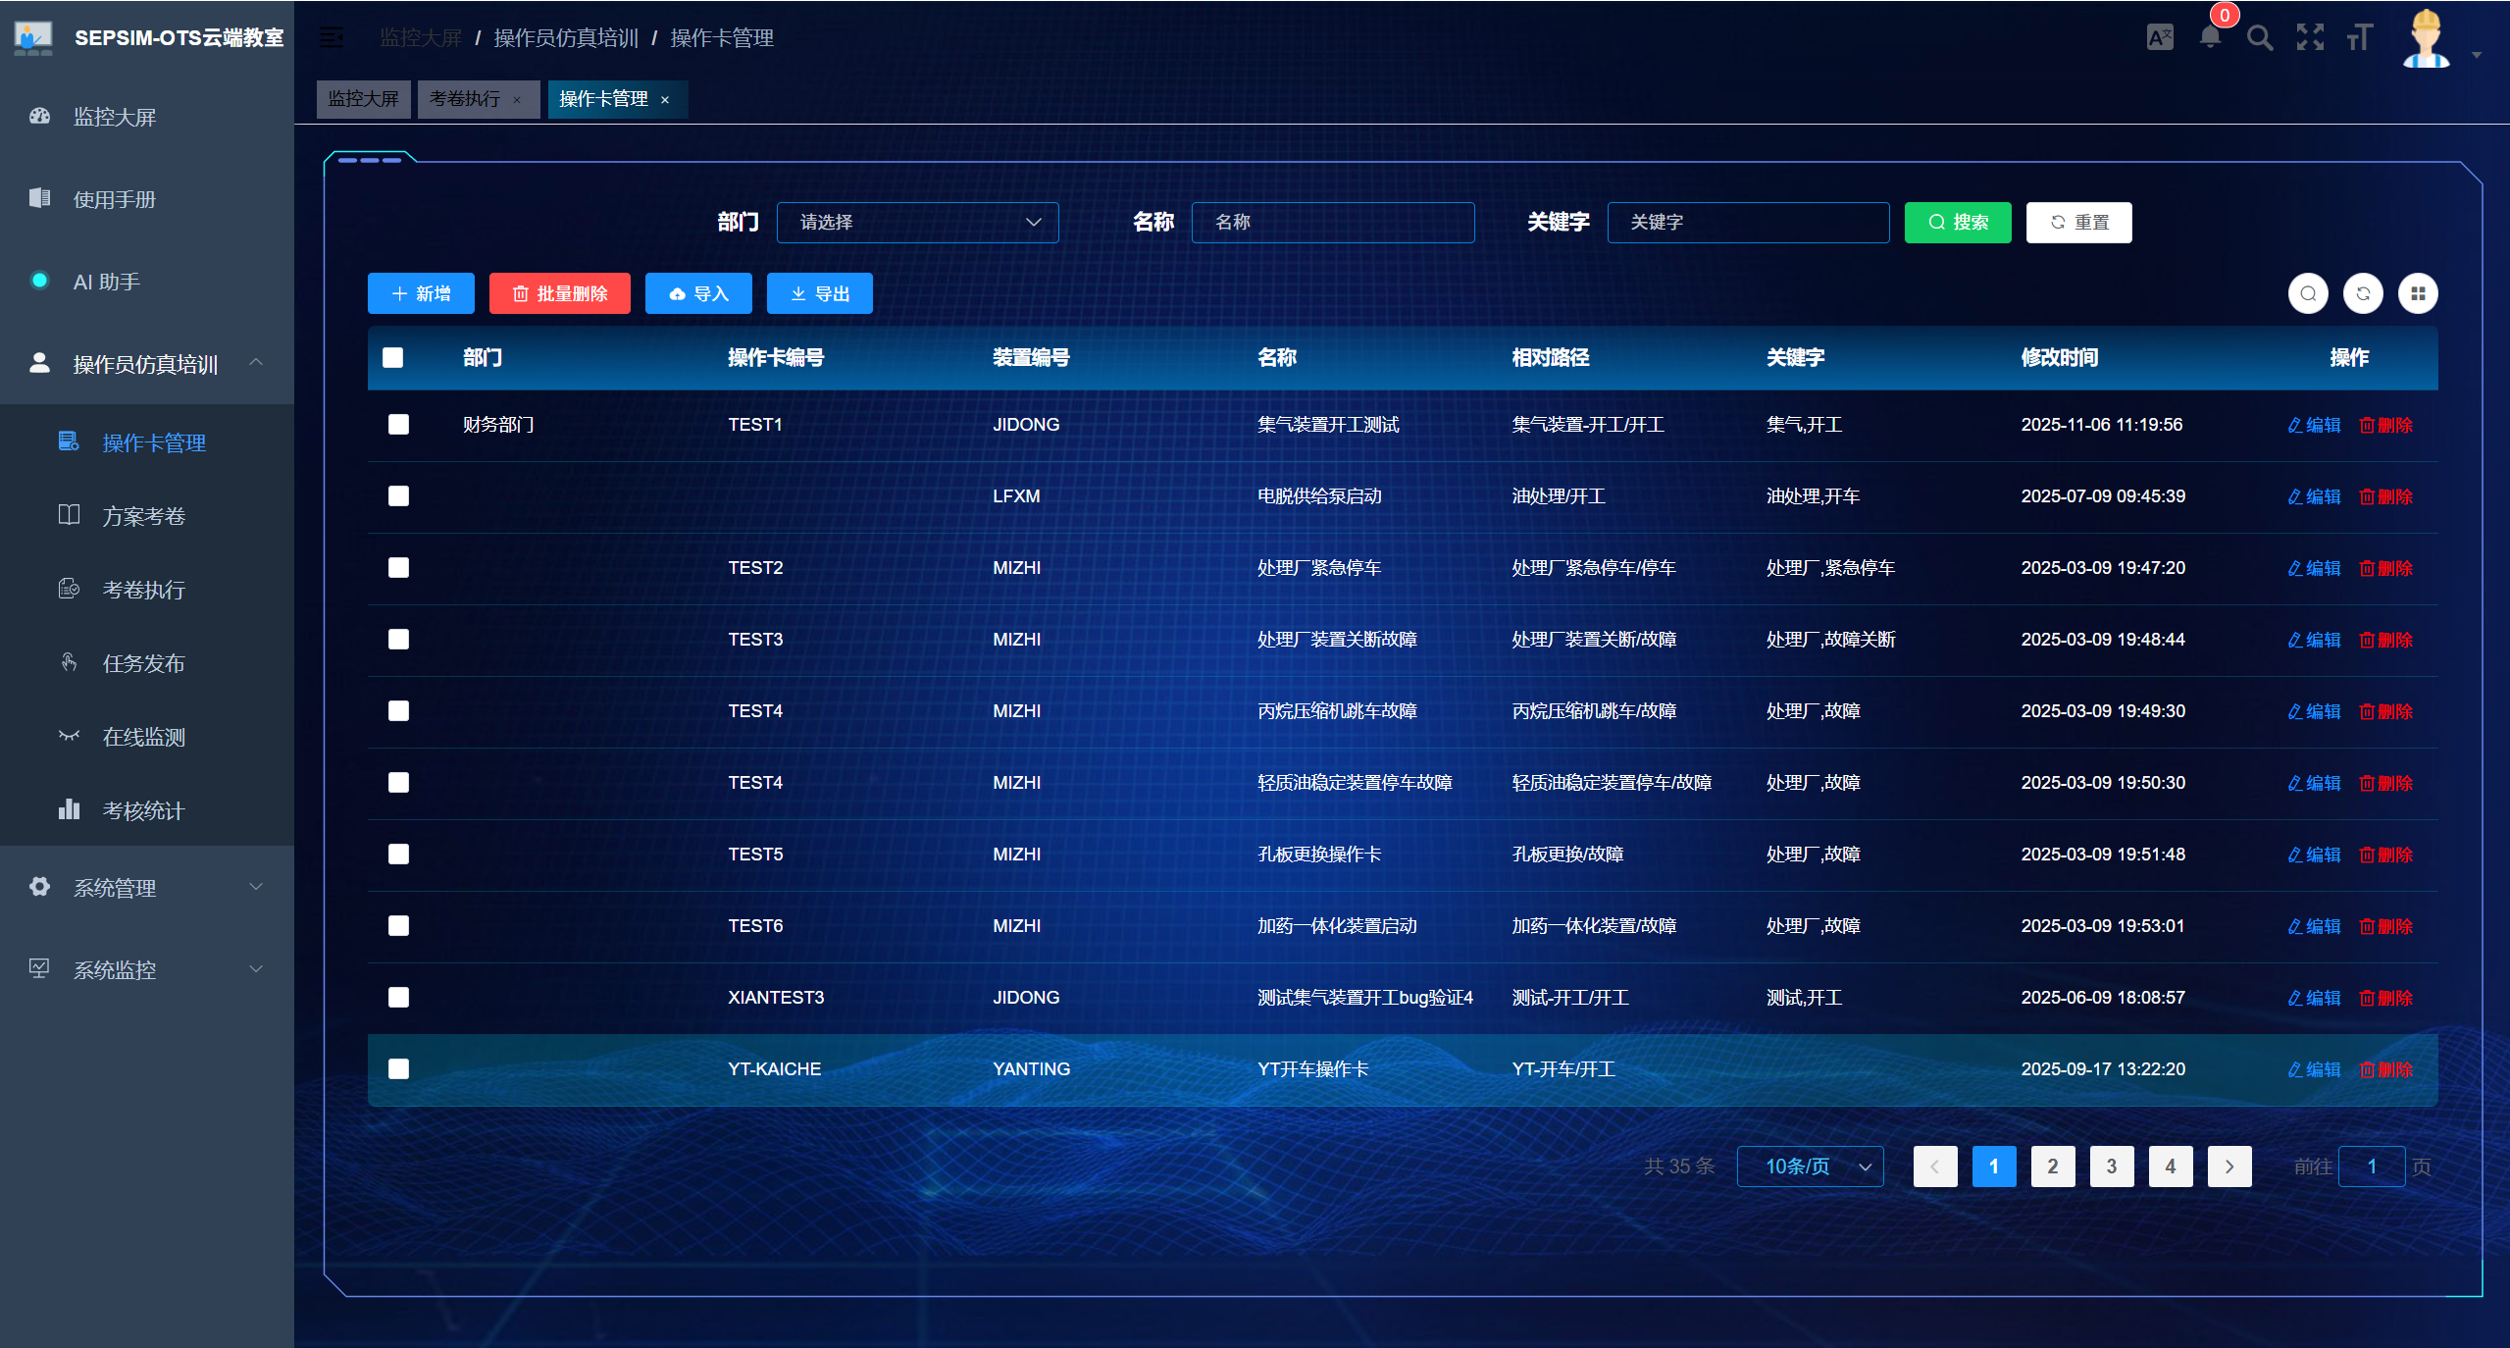The image size is (2510, 1348).
Task: Check the select-all header checkbox
Action: [393, 357]
